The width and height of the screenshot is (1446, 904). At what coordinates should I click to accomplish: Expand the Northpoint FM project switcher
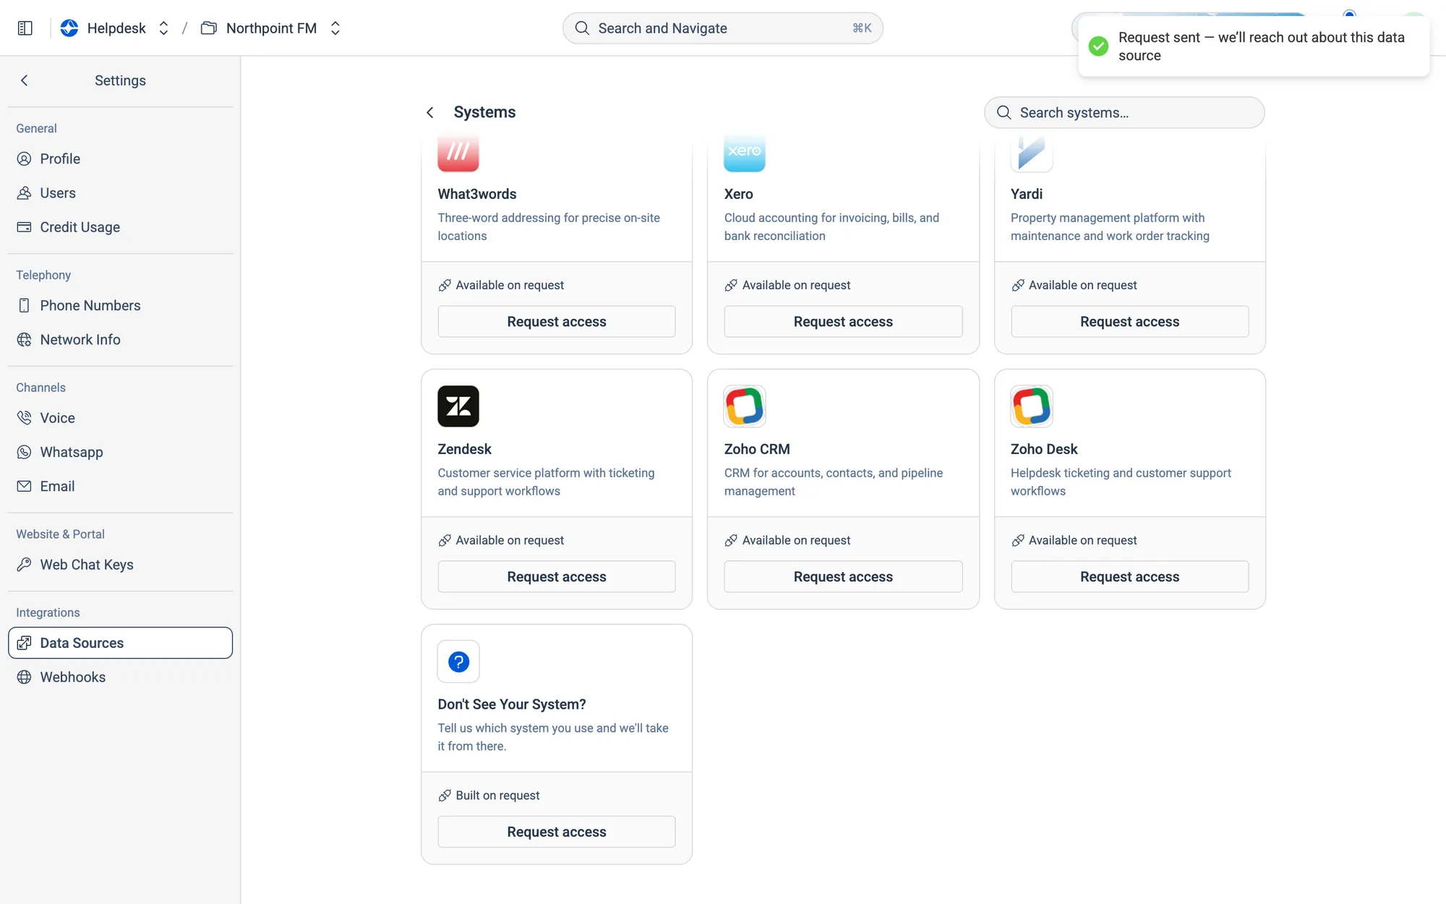pyautogui.click(x=335, y=28)
